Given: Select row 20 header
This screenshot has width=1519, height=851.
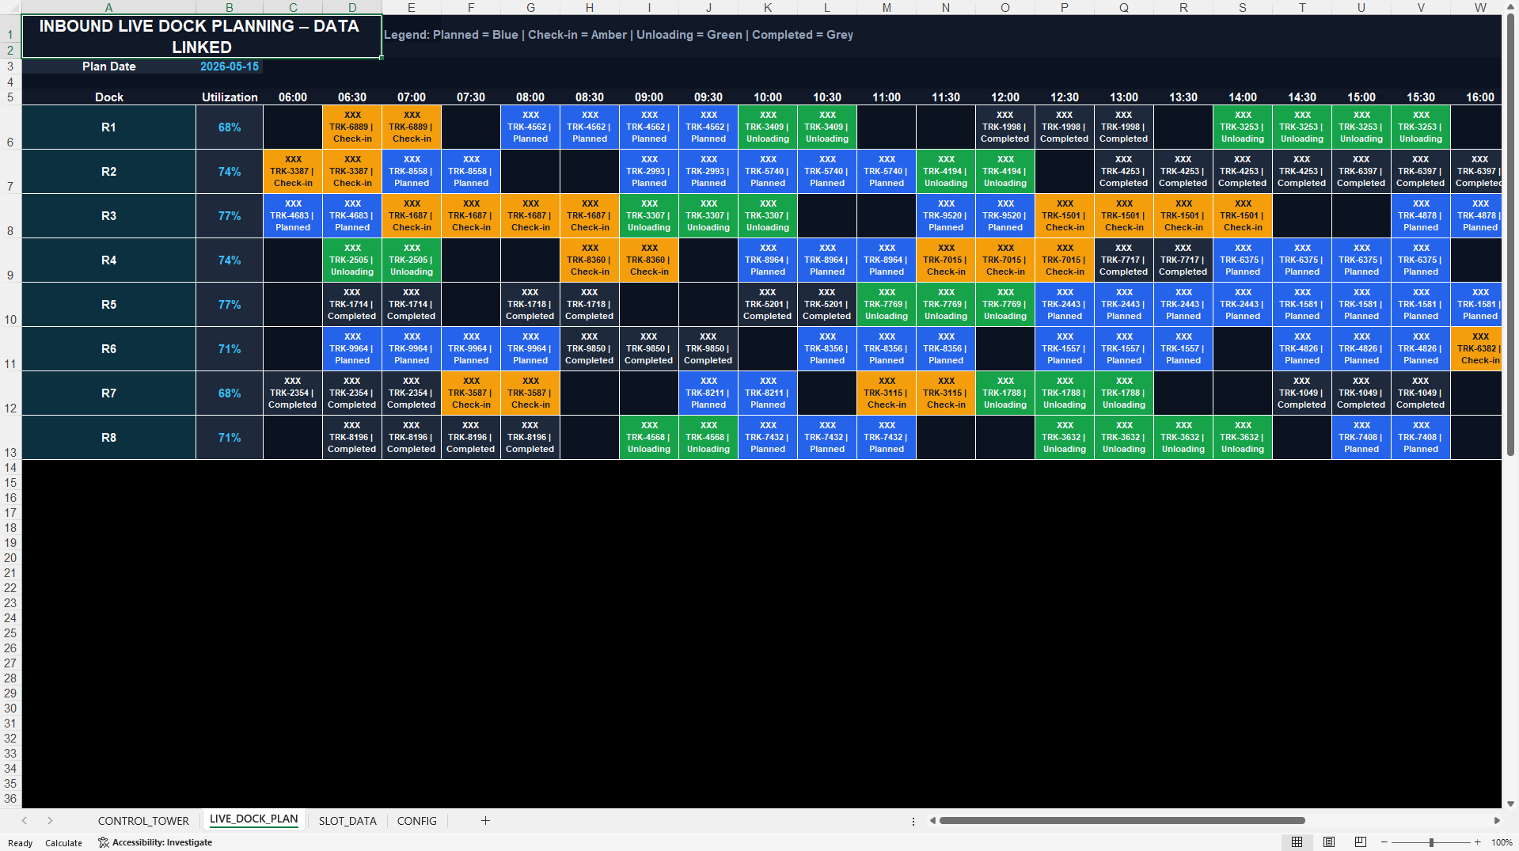Looking at the screenshot, I should [x=10, y=558].
